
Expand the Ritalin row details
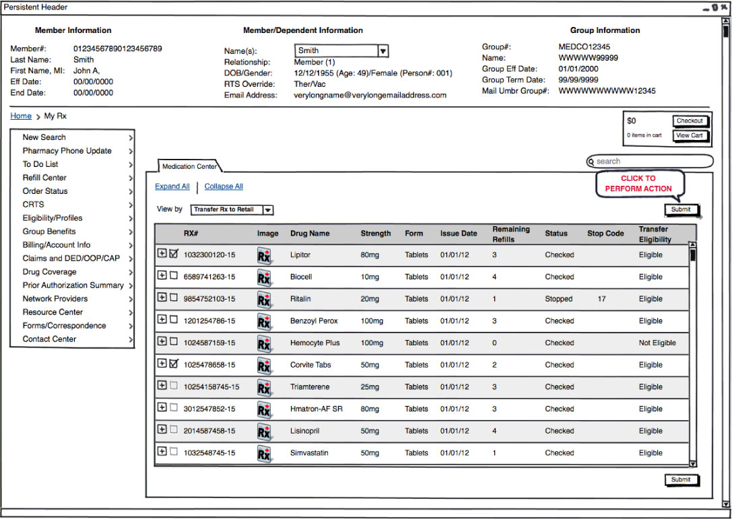162,297
